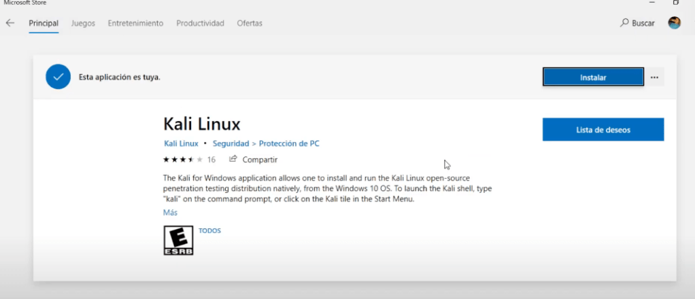
Task: Switch to the Principal tab
Action: [44, 23]
